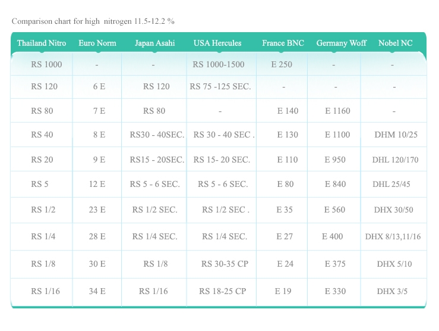This screenshot has width=439, height=331.
Task: Select the '34 E' cell
Action: pyautogui.click(x=97, y=291)
